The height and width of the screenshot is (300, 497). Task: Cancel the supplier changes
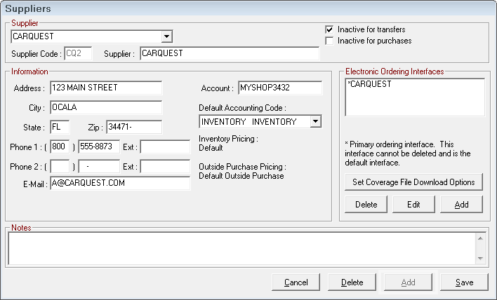click(x=296, y=282)
